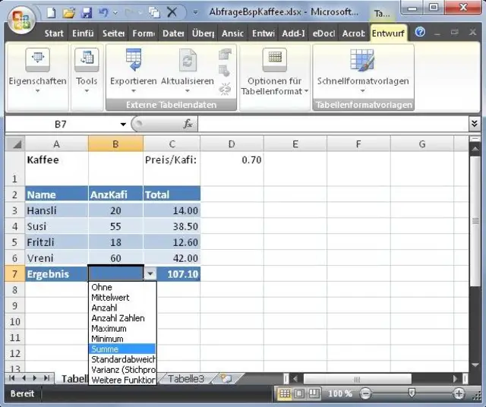The height and width of the screenshot is (407, 486).
Task: Open the Start ribbon tab
Action: [x=54, y=33]
